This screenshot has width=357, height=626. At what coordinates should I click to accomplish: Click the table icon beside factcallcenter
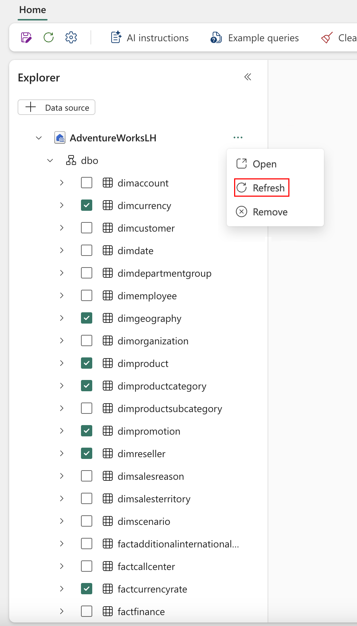pyautogui.click(x=108, y=566)
